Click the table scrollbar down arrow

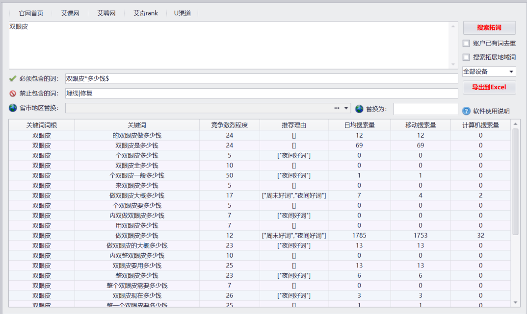[x=515, y=303]
